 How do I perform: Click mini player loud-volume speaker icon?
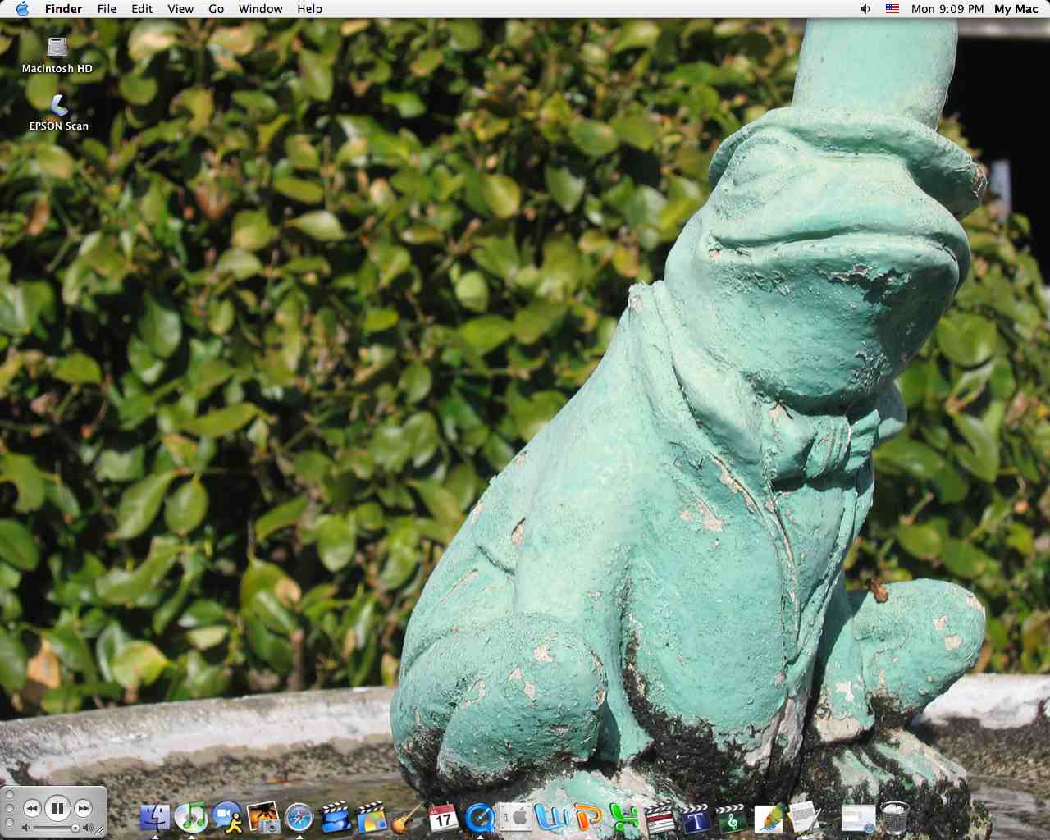88,829
